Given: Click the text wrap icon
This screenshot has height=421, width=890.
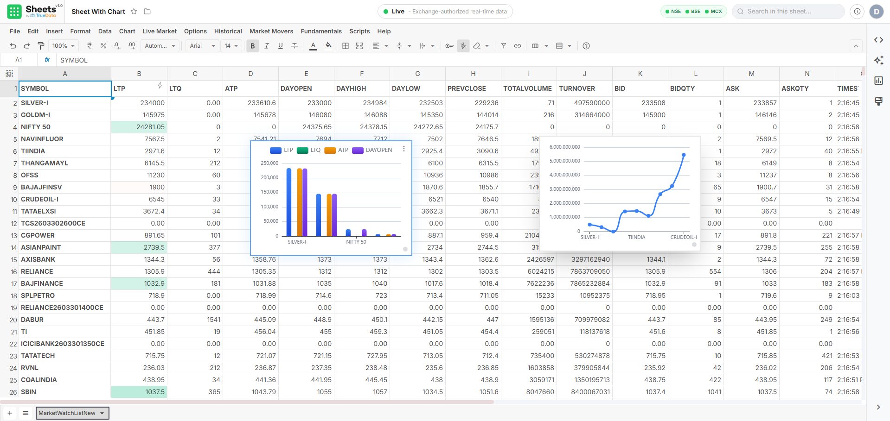Looking at the screenshot, I should point(423,46).
